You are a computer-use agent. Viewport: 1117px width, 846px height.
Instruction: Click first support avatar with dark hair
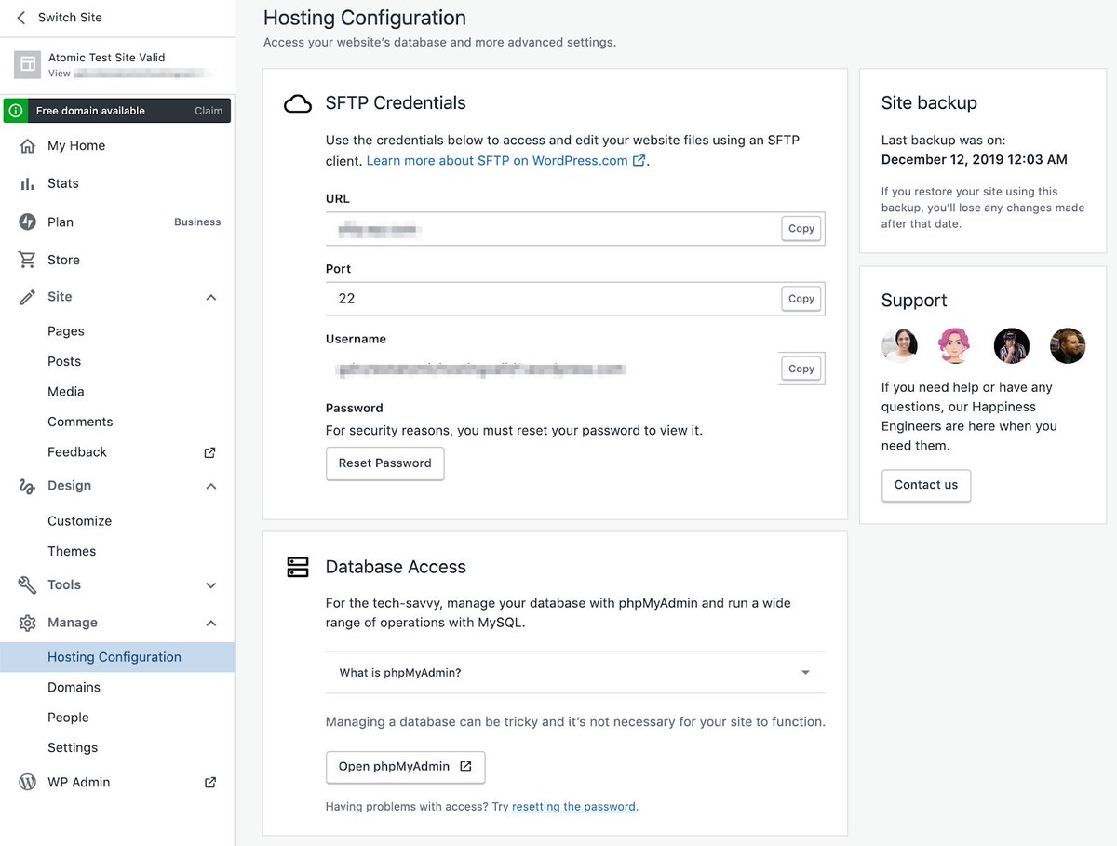pos(899,345)
